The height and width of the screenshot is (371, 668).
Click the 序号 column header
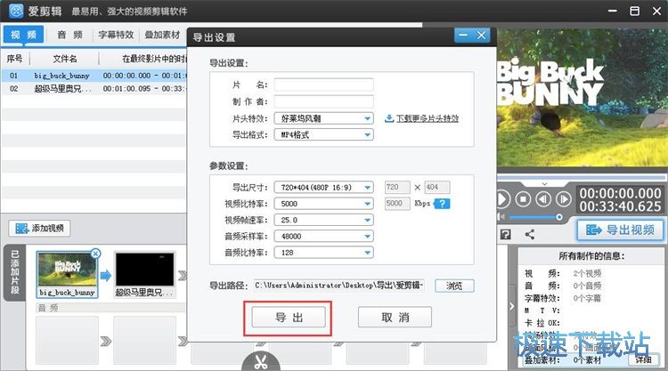(14, 59)
